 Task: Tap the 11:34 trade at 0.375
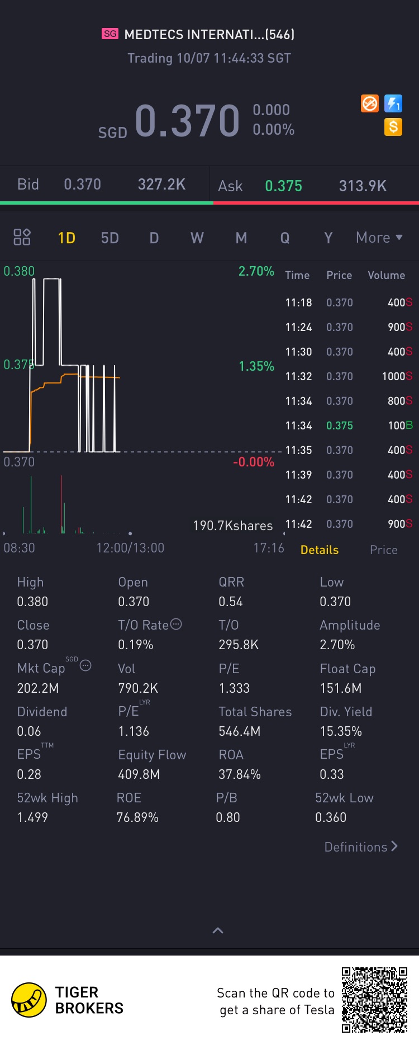tap(349, 425)
